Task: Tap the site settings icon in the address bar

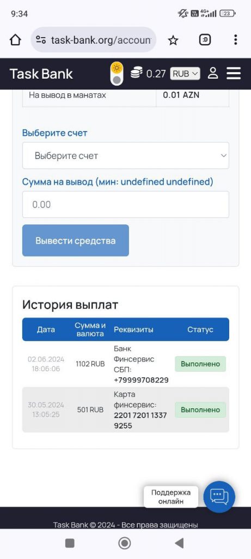Action: point(41,40)
